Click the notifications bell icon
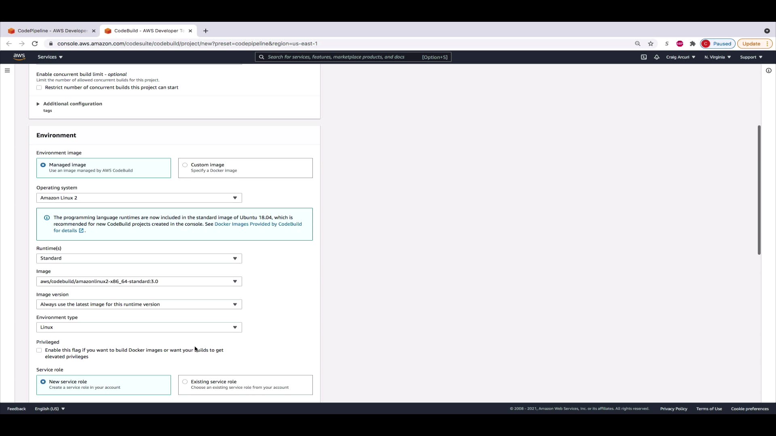 click(657, 57)
